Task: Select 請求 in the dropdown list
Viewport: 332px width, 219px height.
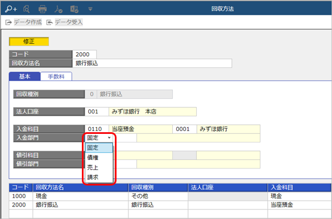Action: (99, 177)
